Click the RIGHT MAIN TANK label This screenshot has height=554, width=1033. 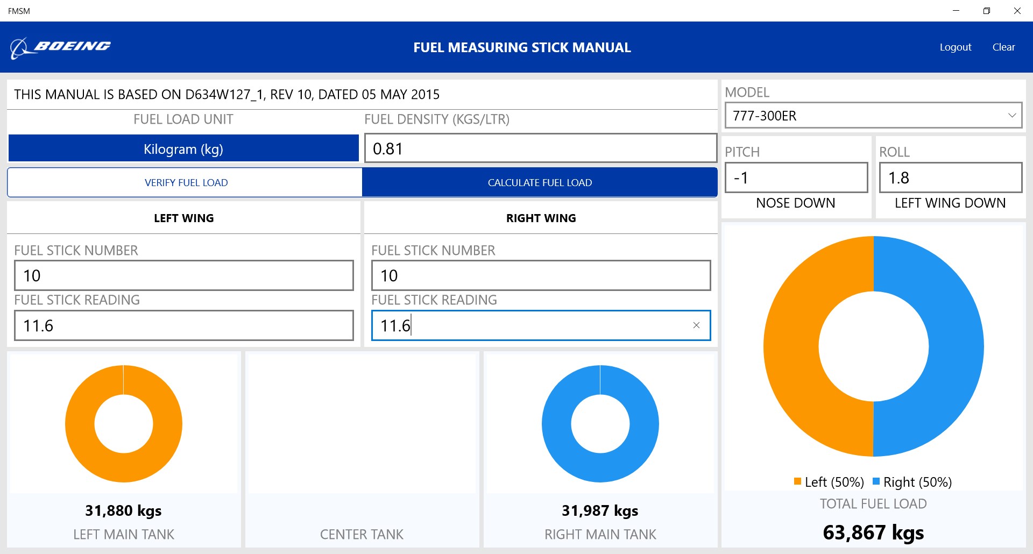[x=600, y=534]
